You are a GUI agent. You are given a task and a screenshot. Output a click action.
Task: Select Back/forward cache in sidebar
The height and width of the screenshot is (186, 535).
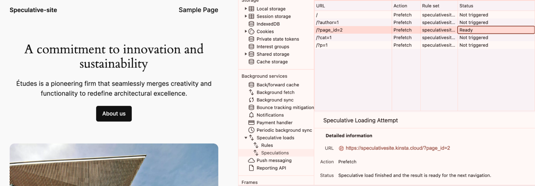pos(278,85)
